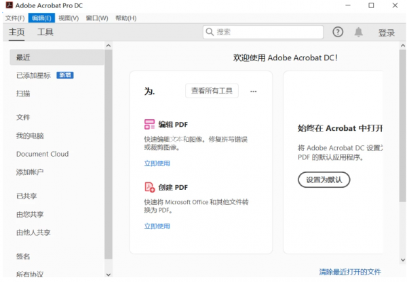Click the 始终在 Acrobat 中打开 heading
Viewport: 407px width, 282px height.
pyautogui.click(x=340, y=128)
